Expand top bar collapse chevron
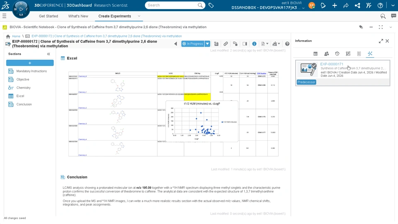Viewport: 398px width, 224px height. point(393,5)
